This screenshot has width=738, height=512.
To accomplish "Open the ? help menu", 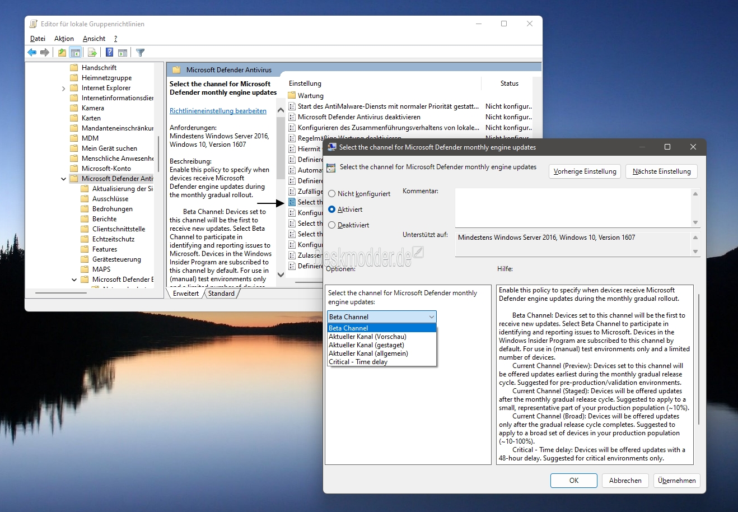I will (x=115, y=39).
